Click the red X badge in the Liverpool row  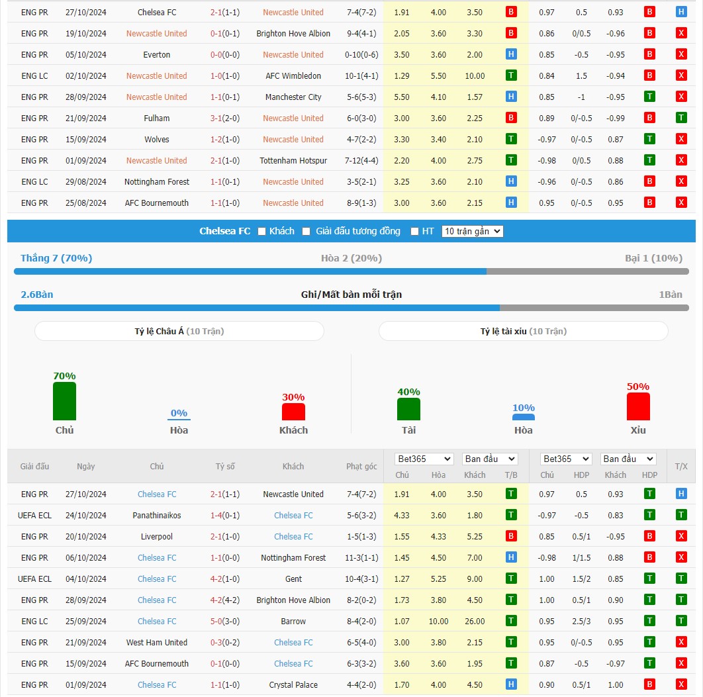(681, 536)
